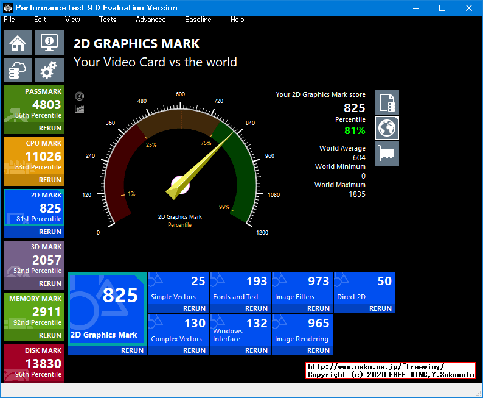Rerun the Fonts and Text test
The width and height of the screenshot is (483, 398).
[256, 308]
